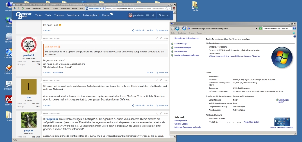This screenshot has width=302, height=142.
Task: Open the Hilfe menu in Pale Moon
Action: 81,9
